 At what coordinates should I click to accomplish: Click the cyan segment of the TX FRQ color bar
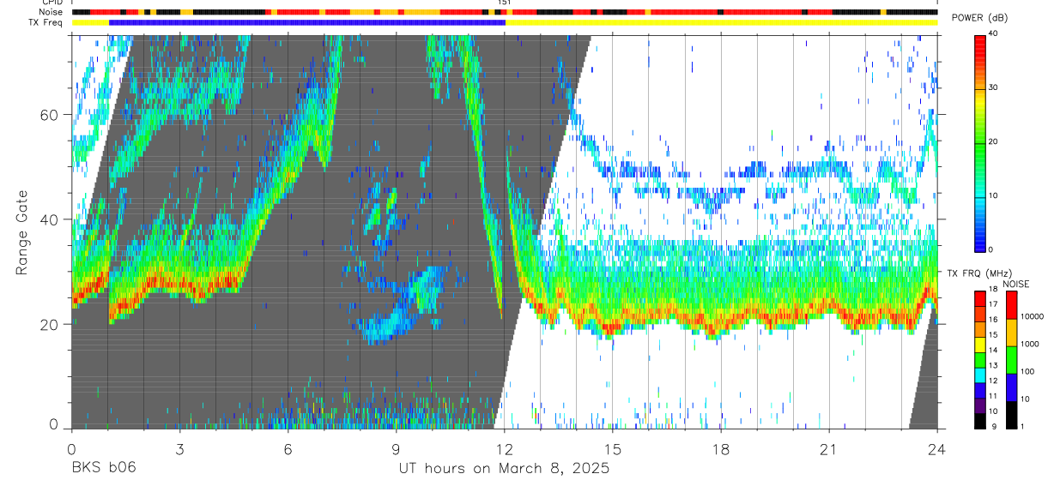pyautogui.click(x=979, y=375)
